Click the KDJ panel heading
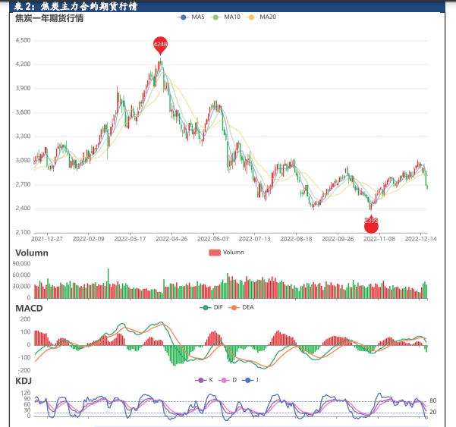The width and height of the screenshot is (456, 427). [24, 380]
